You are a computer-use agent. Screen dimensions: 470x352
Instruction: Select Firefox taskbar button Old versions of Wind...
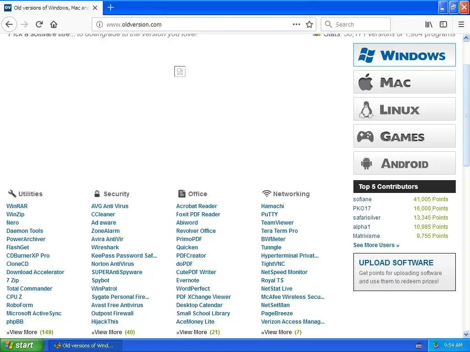85,346
